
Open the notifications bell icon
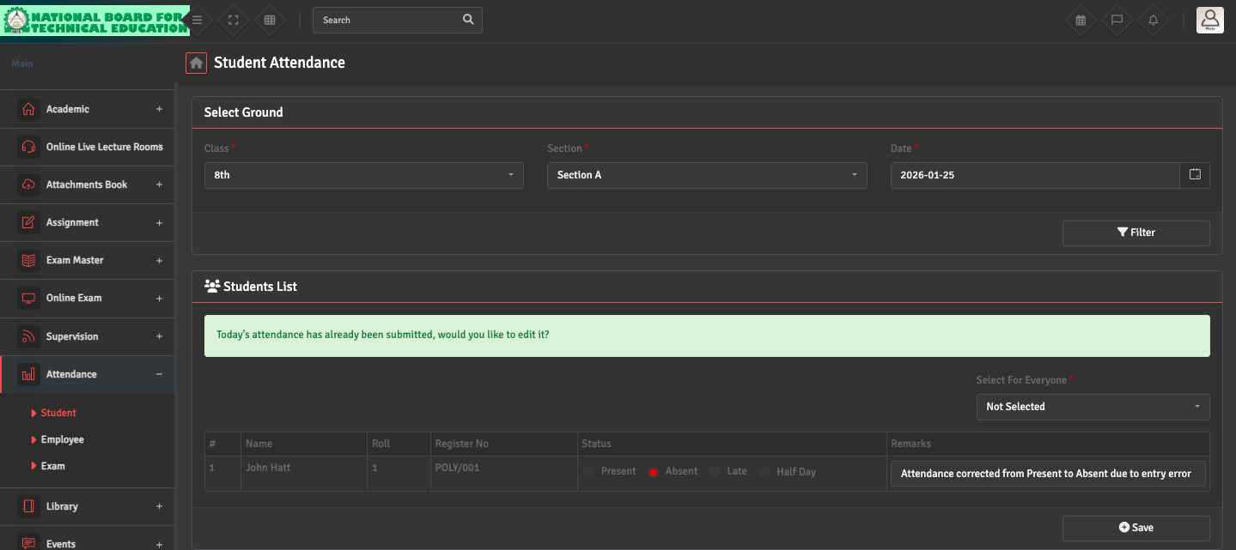1153,20
